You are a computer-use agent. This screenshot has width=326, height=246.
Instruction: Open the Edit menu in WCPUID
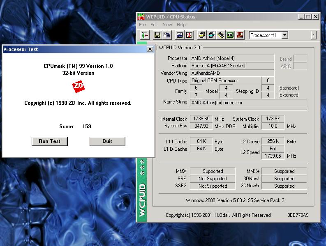[x=154, y=25]
